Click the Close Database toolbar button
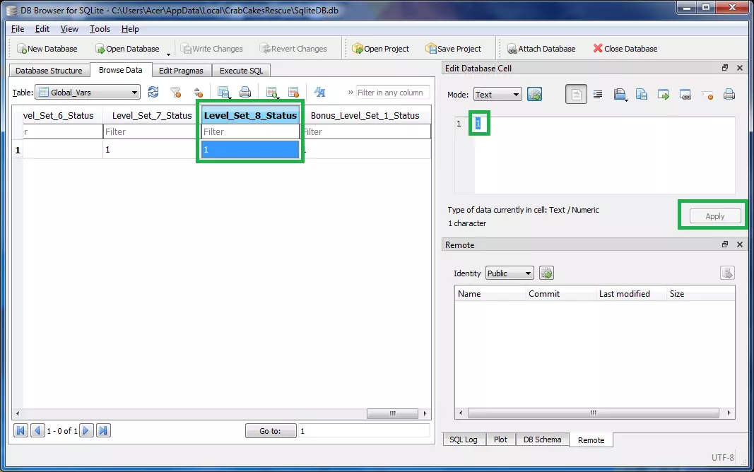 click(x=625, y=49)
